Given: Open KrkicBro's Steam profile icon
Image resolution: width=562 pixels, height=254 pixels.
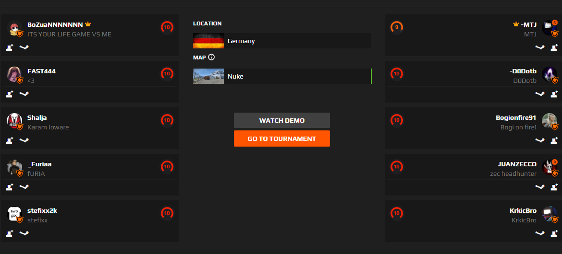Looking at the screenshot, I should tap(540, 233).
